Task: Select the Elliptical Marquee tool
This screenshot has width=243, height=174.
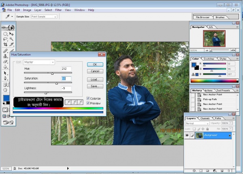Action: (x=5, y=34)
